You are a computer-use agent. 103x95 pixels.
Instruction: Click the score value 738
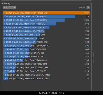[x=87, y=31]
